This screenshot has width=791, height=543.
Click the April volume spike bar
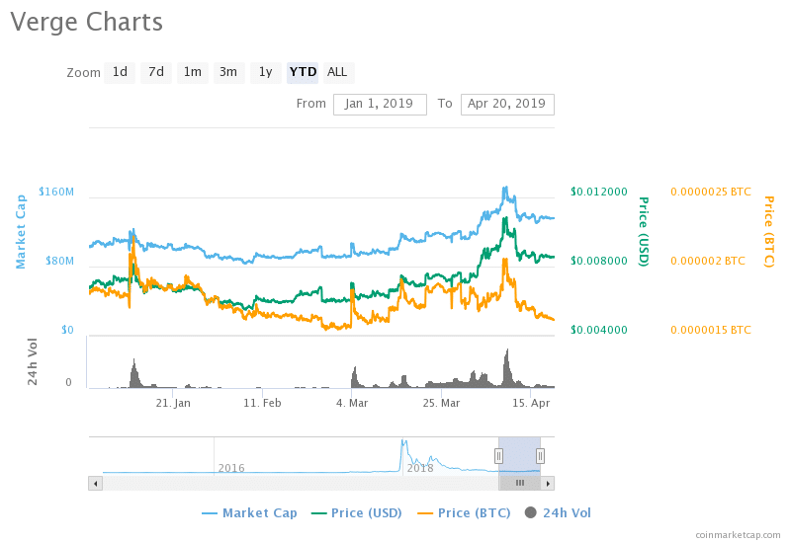tap(507, 368)
